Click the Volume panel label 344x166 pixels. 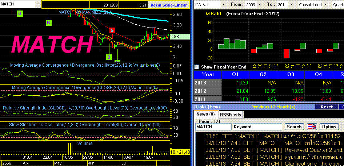pos(85,144)
